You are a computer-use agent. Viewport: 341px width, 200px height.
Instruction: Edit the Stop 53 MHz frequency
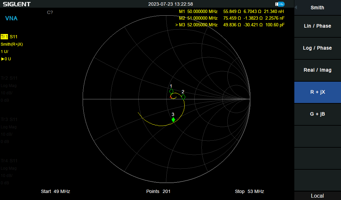tap(249, 191)
